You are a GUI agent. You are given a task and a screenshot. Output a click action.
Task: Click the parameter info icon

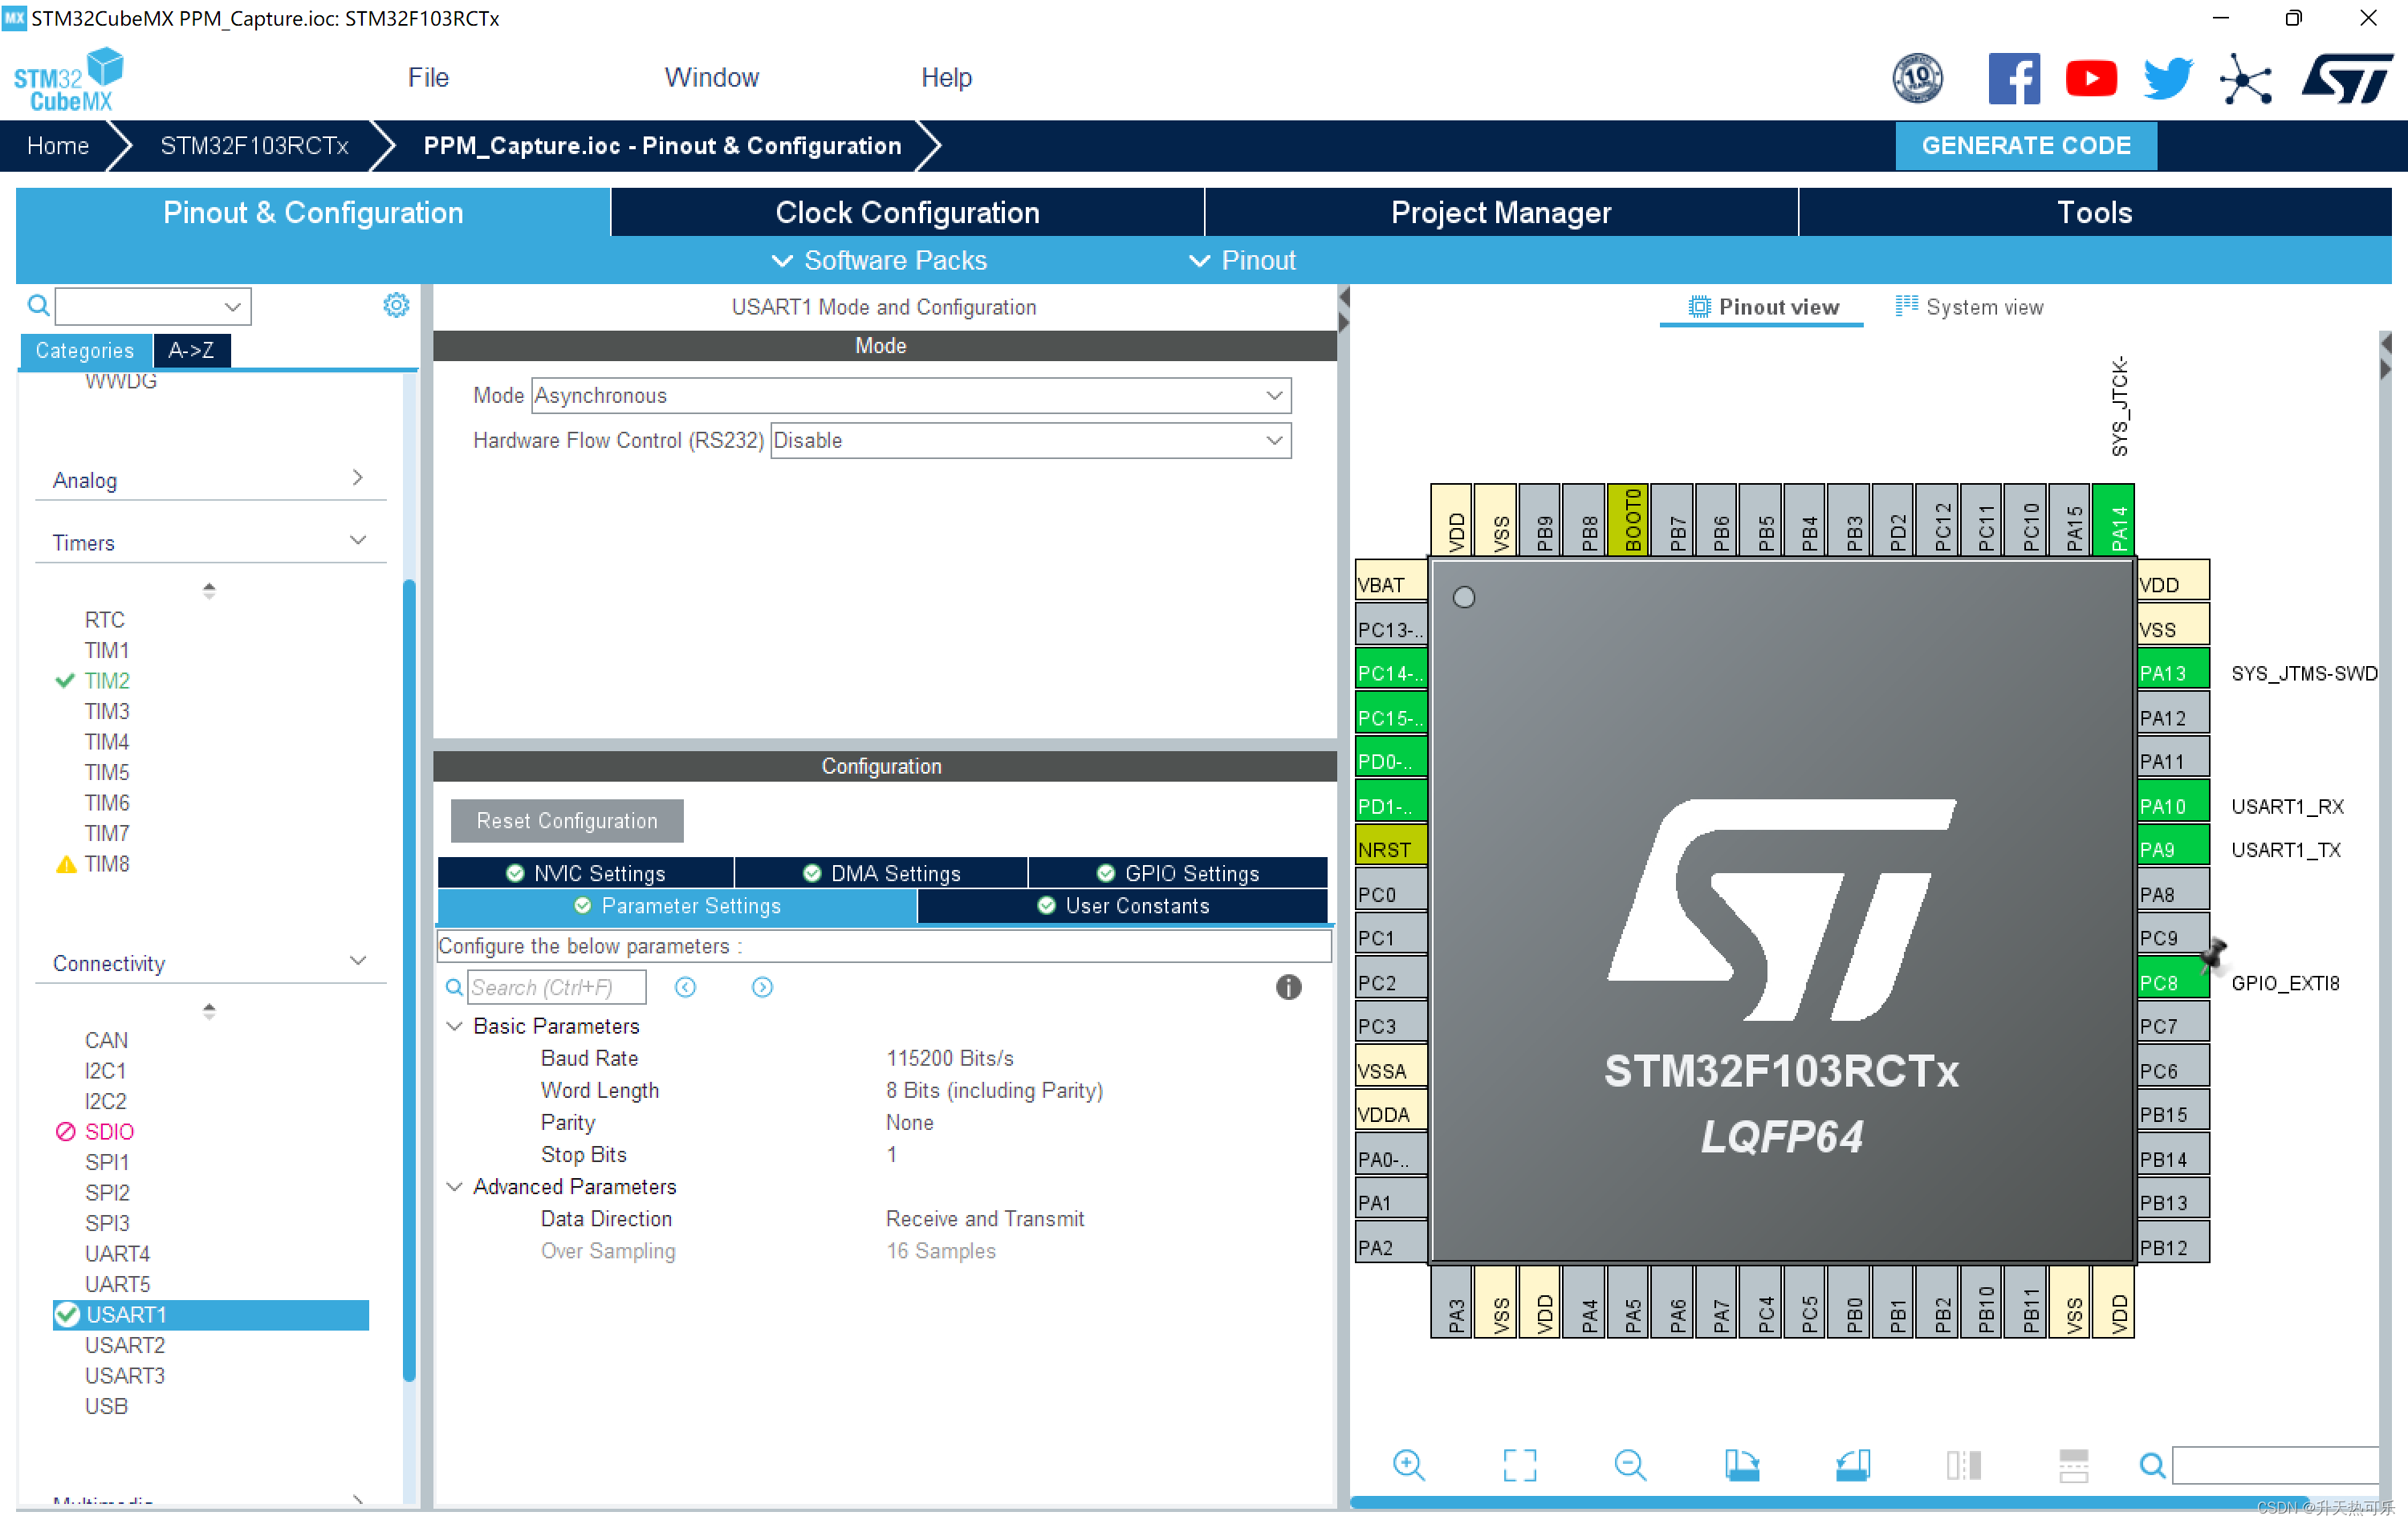tap(1288, 987)
